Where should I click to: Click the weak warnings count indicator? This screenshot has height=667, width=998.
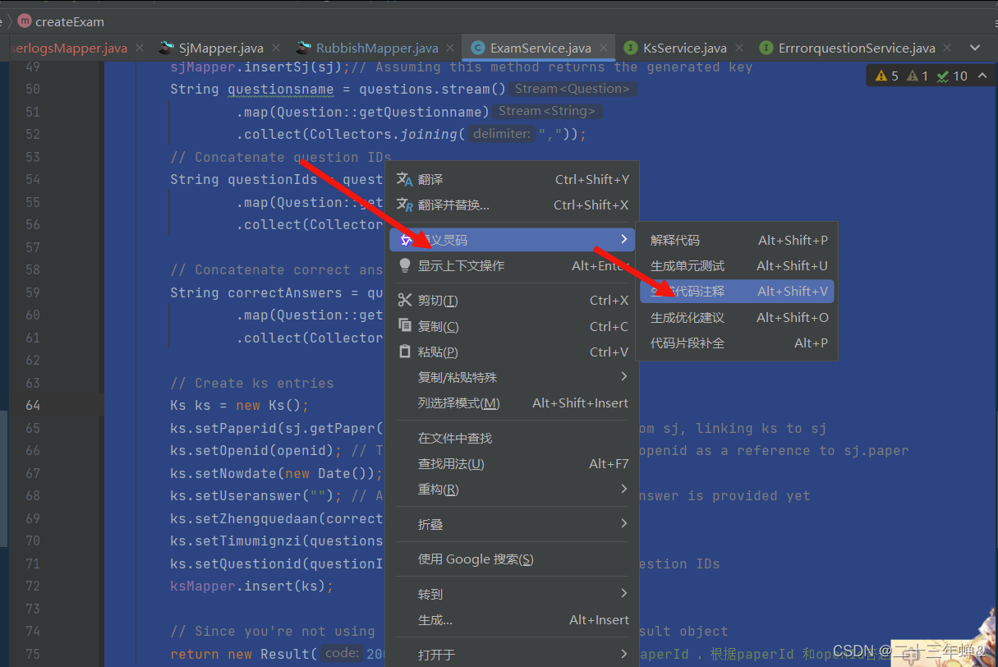coord(918,76)
